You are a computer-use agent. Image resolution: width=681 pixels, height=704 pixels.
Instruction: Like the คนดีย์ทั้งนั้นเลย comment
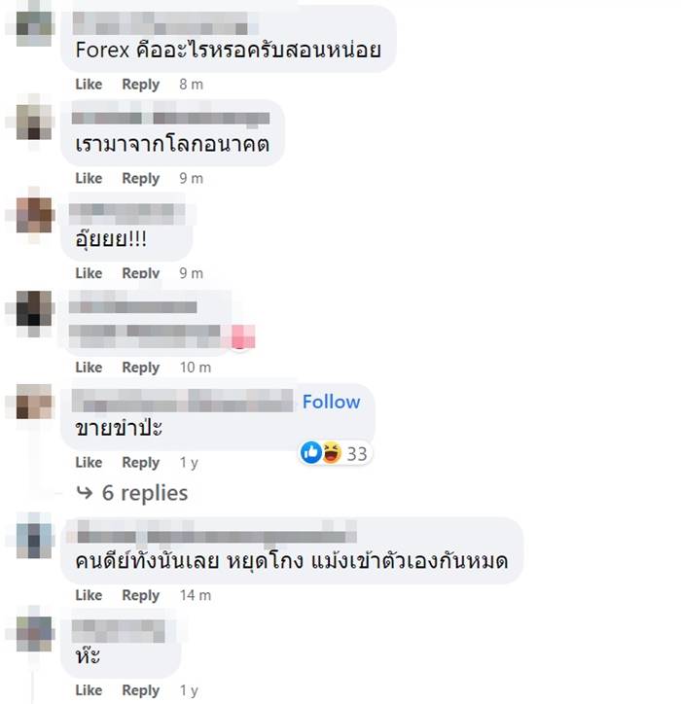tap(89, 595)
